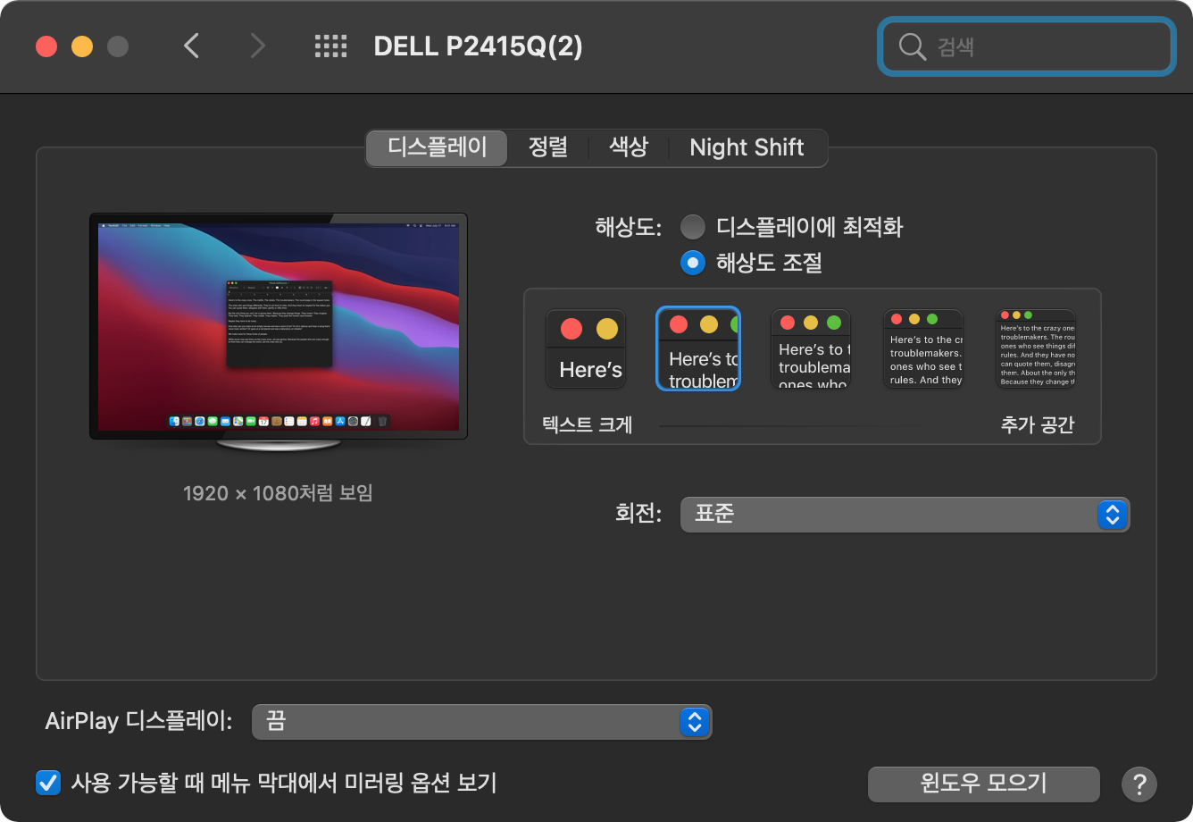Click the 추가 공간 label
Screen dimensions: 1193x822
click(1038, 425)
